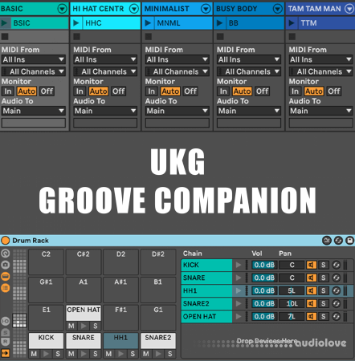Screen dimensions: 355x361
Task: Set MINIMALIST monitor to Auto
Action: point(170,91)
